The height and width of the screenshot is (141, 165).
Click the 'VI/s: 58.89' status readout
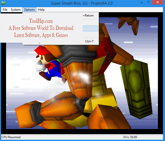point(130,137)
